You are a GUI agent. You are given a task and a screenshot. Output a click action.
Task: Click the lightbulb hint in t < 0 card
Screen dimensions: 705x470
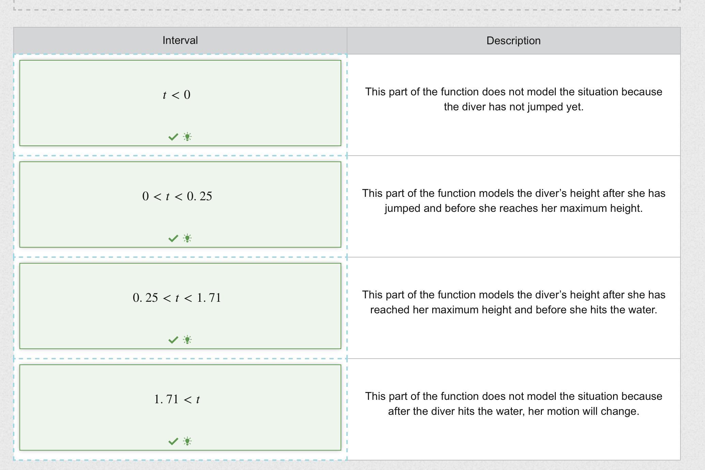[187, 137]
